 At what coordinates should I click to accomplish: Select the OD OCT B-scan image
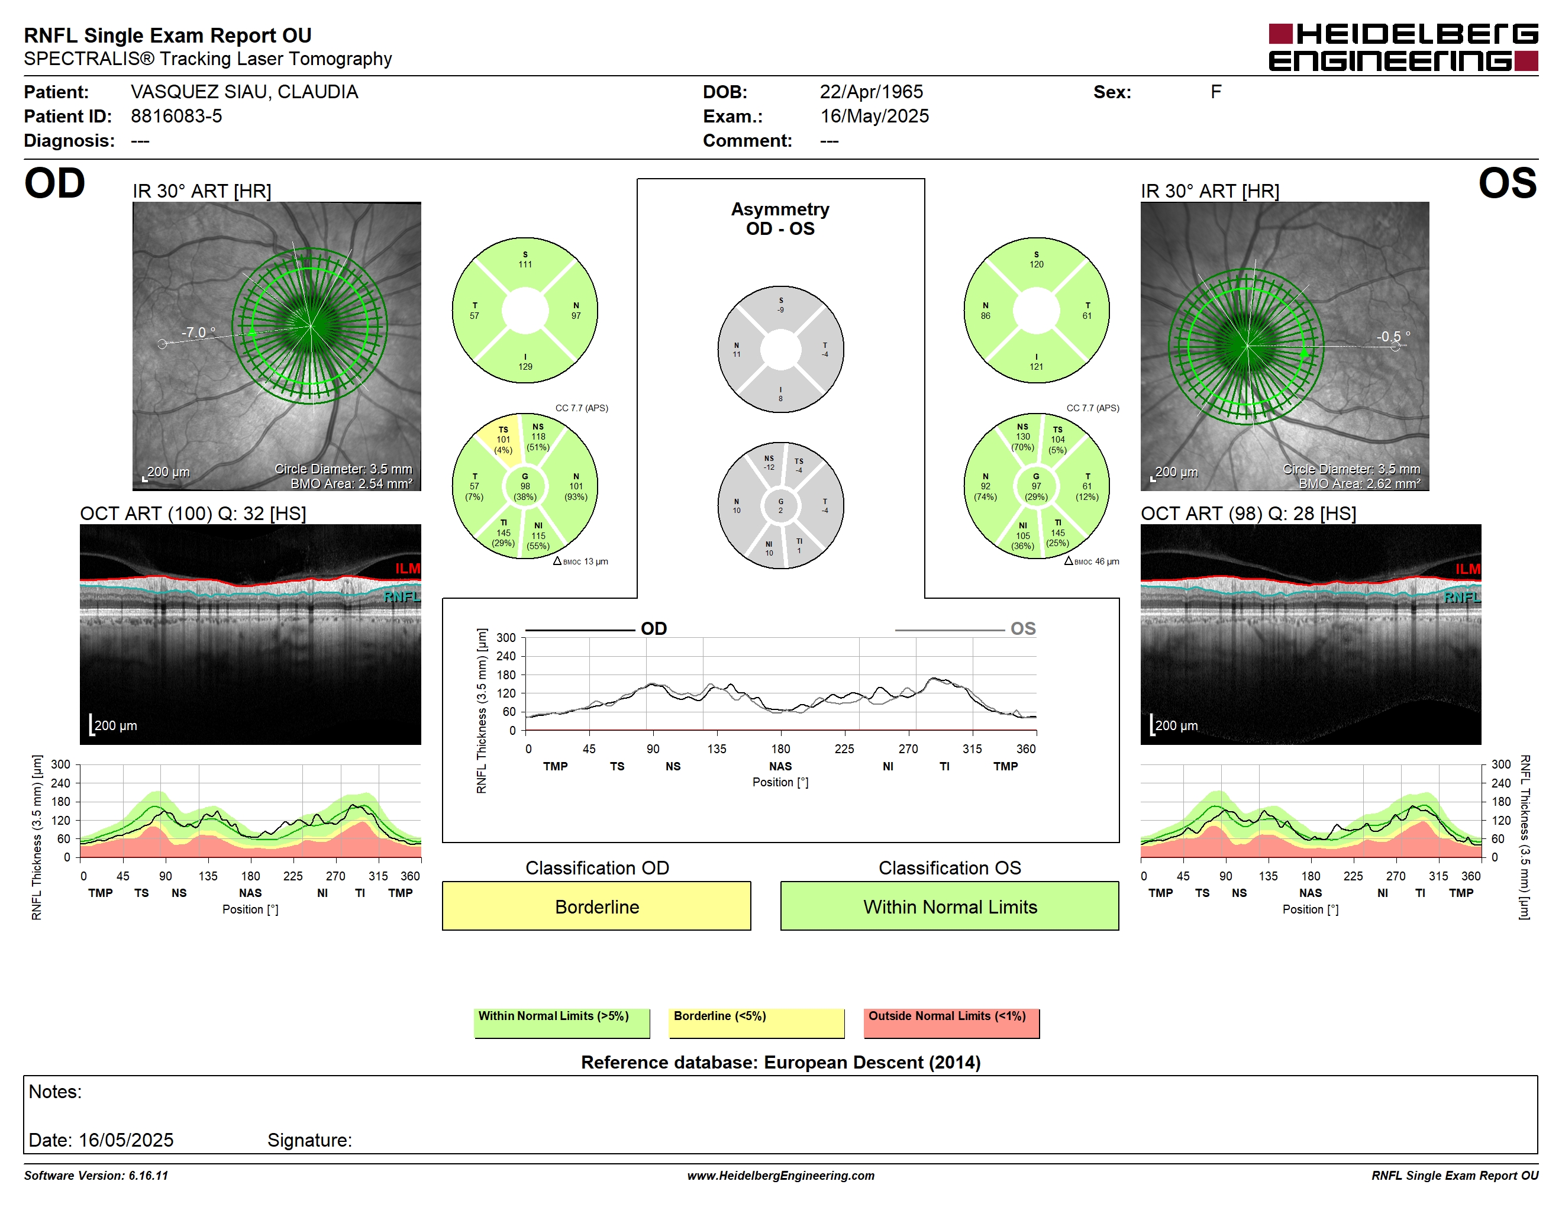click(250, 634)
